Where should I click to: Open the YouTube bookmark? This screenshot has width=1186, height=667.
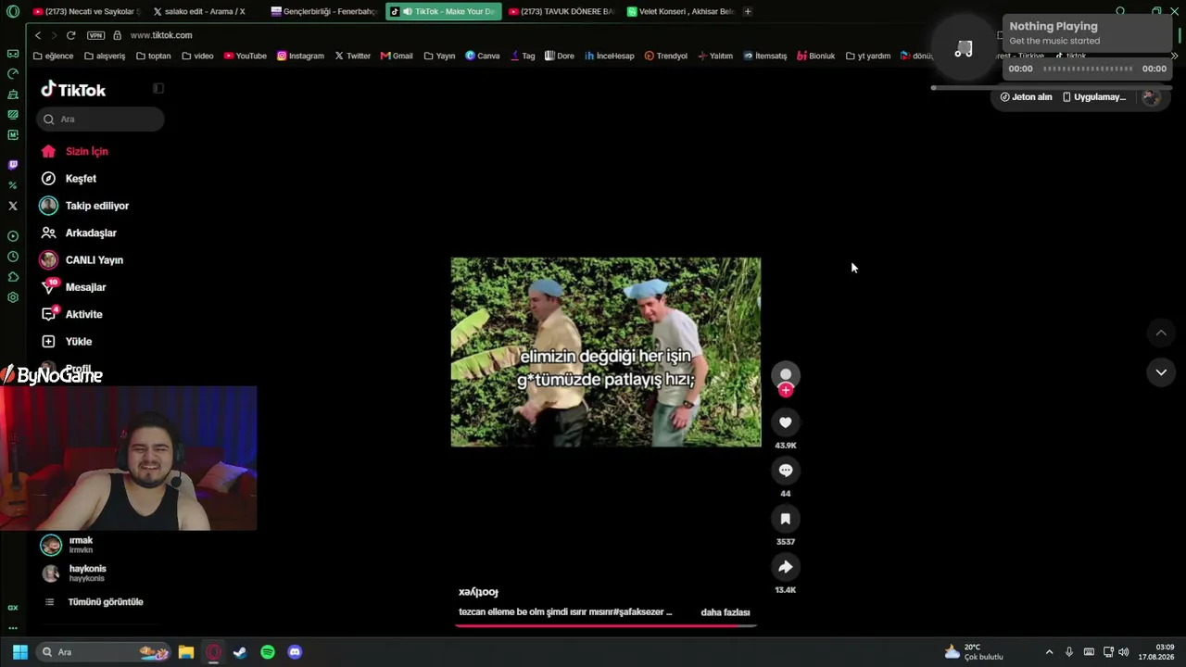click(x=245, y=56)
